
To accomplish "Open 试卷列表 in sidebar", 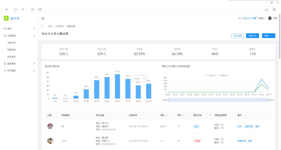I will tap(12, 43).
